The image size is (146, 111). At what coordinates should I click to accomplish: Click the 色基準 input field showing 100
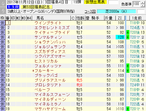[136, 4]
